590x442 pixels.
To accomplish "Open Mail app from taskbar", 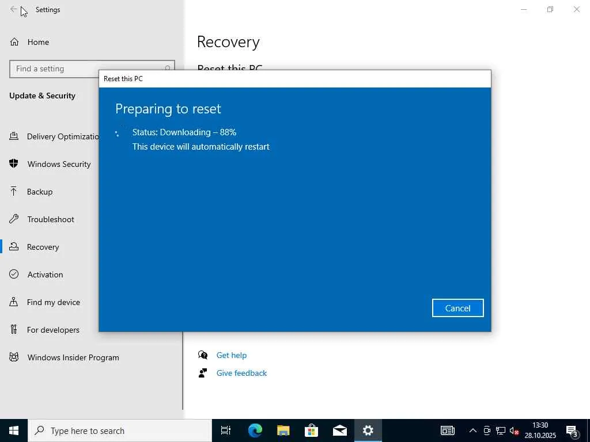I will point(340,430).
